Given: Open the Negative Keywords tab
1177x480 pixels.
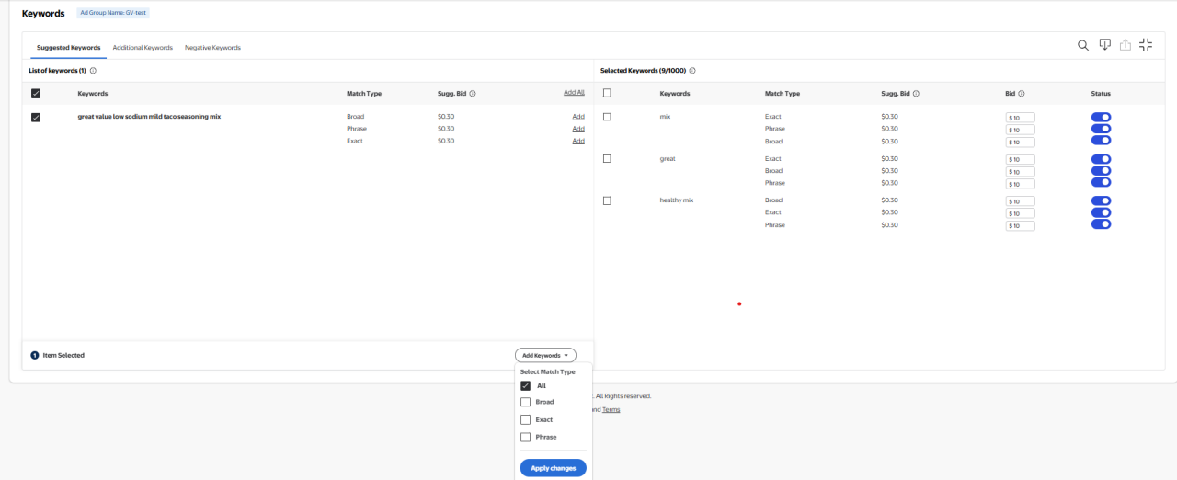Looking at the screenshot, I should point(212,48).
